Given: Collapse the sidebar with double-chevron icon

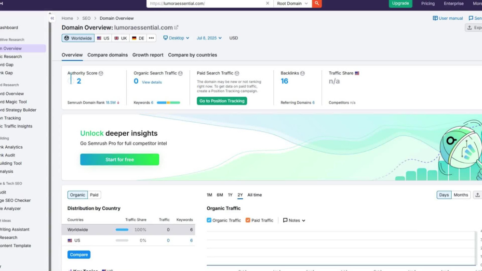Looking at the screenshot, I should point(52,18).
